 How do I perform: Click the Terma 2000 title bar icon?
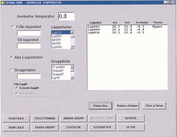click(x=3, y=3)
